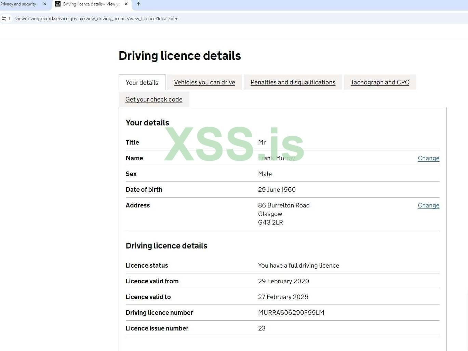Open the Vehicles you can drive tab
The height and width of the screenshot is (351, 468).
tap(204, 82)
